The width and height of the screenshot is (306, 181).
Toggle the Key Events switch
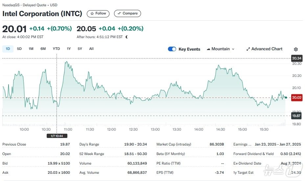coord(172,49)
